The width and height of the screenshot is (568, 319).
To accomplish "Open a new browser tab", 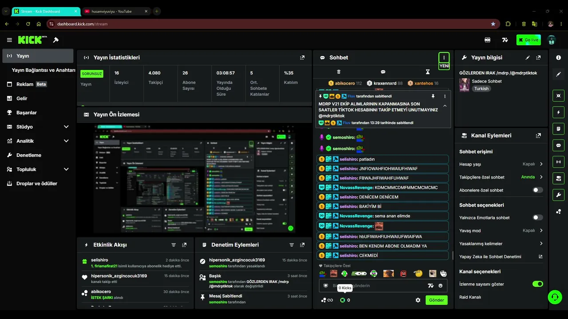I will pyautogui.click(x=157, y=11).
